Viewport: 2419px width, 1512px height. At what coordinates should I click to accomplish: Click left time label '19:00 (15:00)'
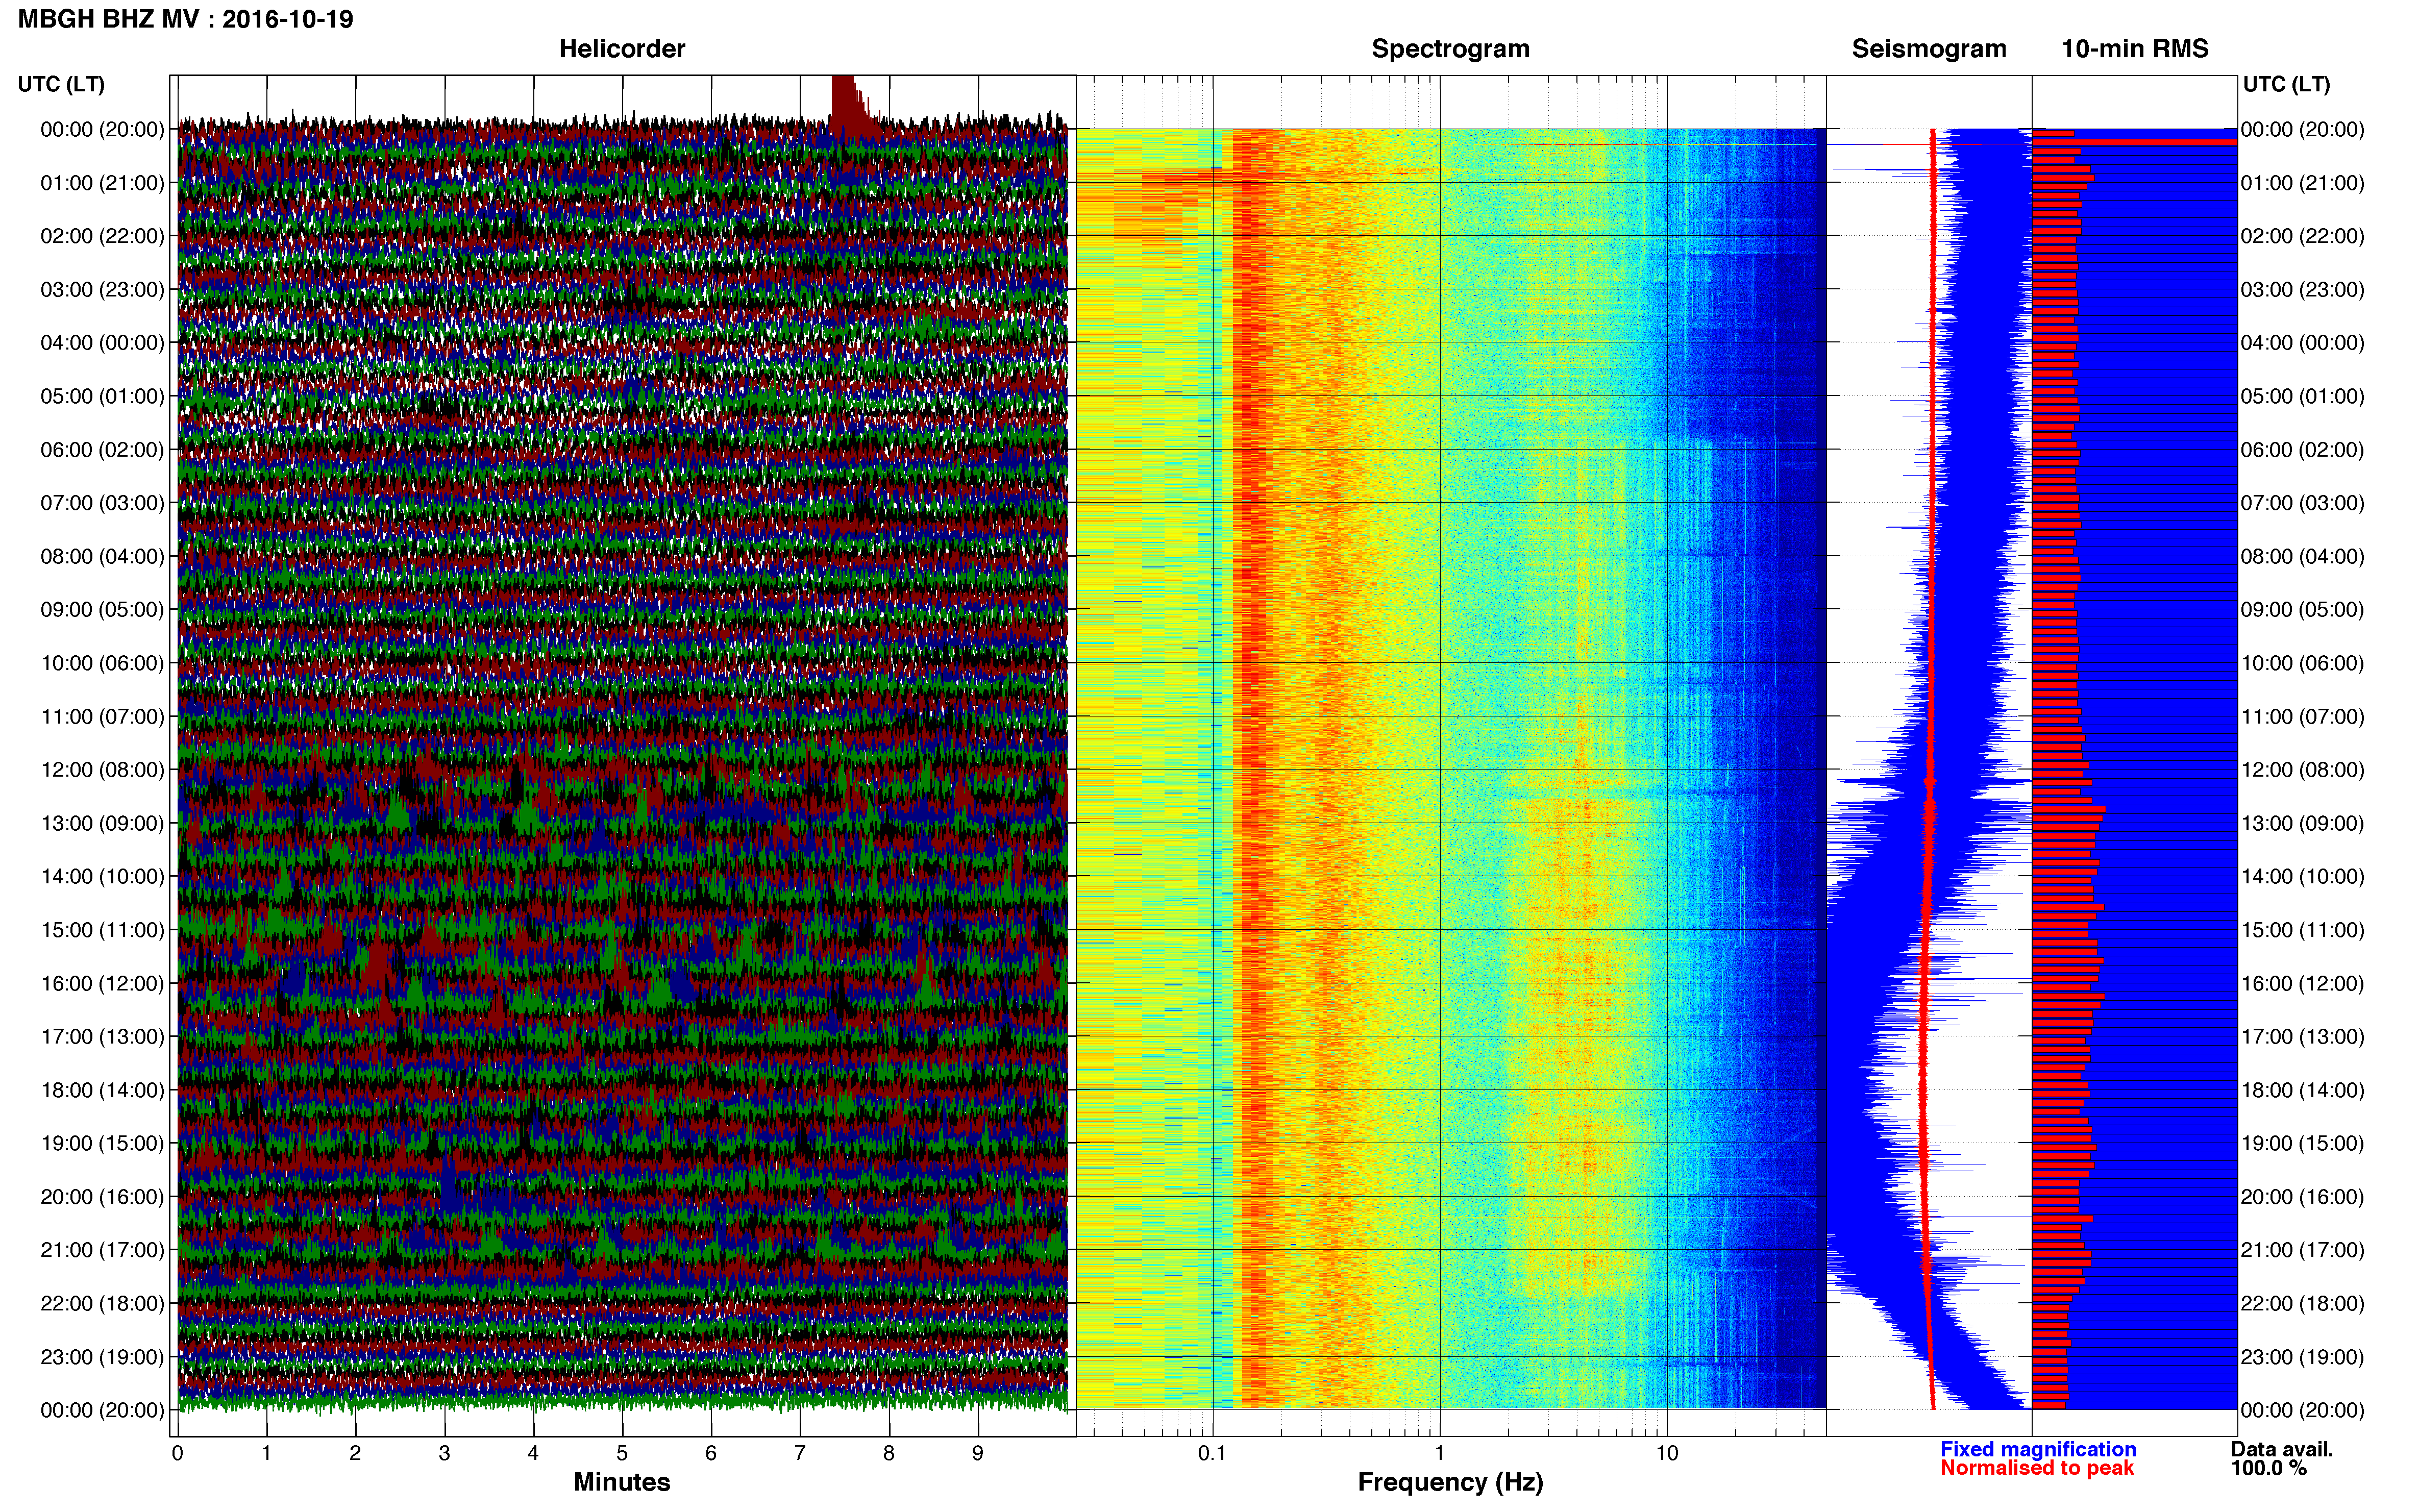(x=102, y=1142)
